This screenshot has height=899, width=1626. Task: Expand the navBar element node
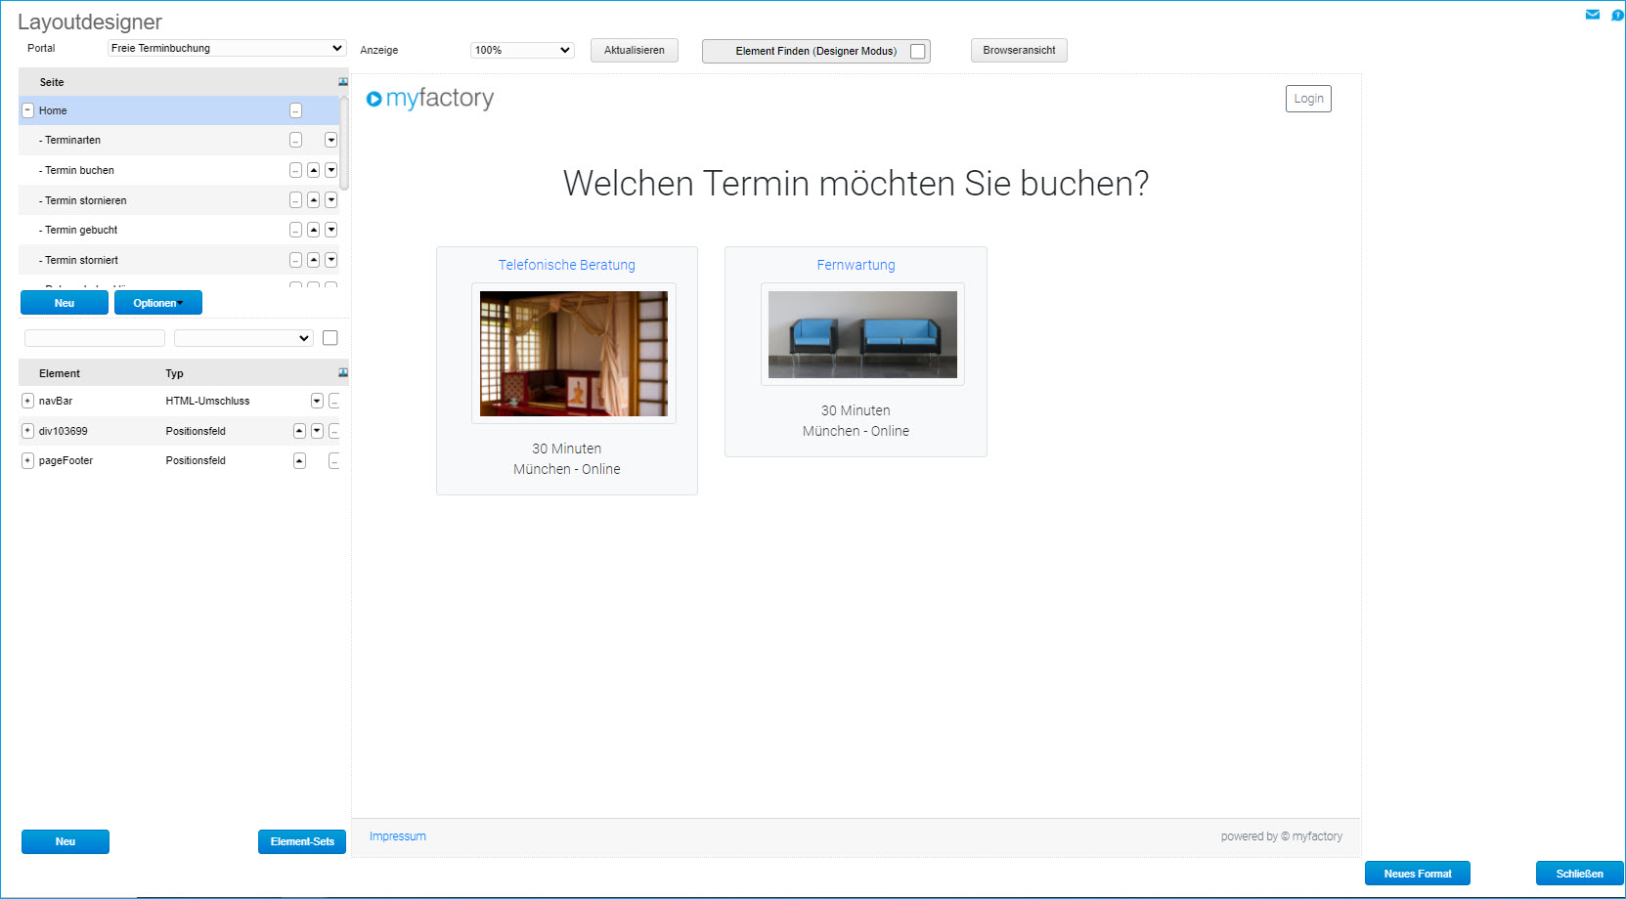(x=27, y=401)
